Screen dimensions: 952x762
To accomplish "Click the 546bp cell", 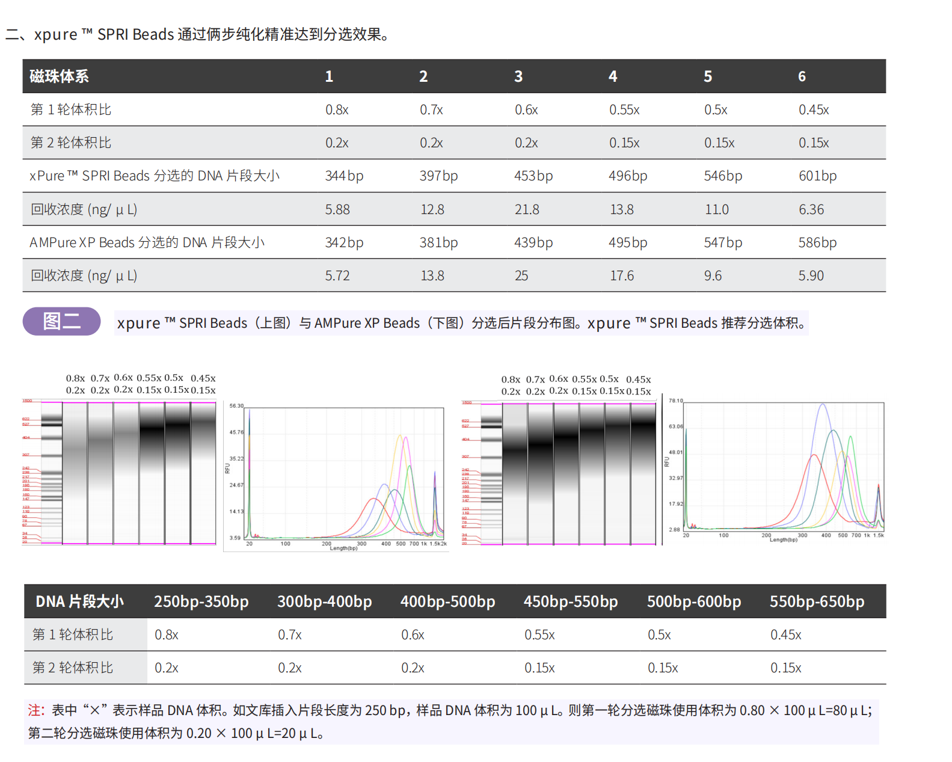I will [723, 176].
